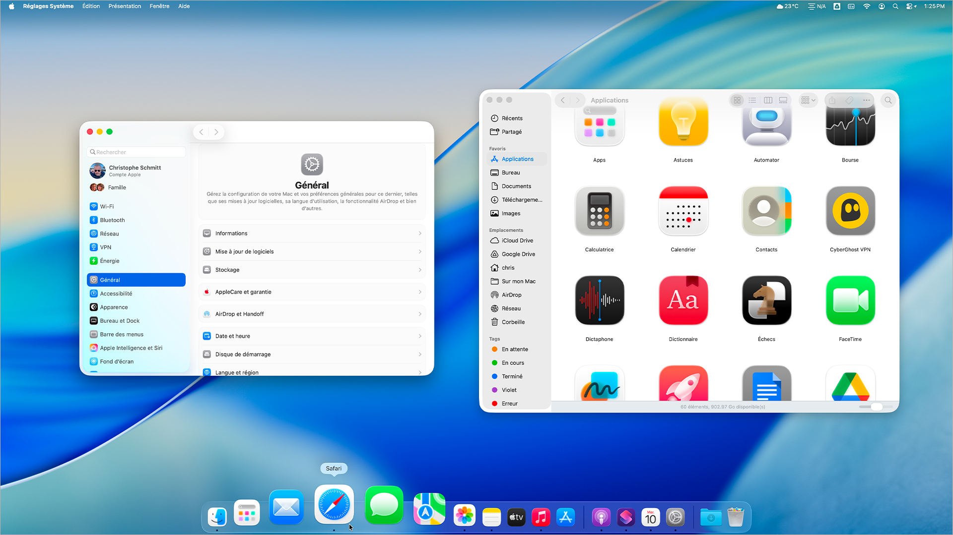953x535 pixels.
Task: Open CyberGhost VPN application
Action: click(850, 211)
